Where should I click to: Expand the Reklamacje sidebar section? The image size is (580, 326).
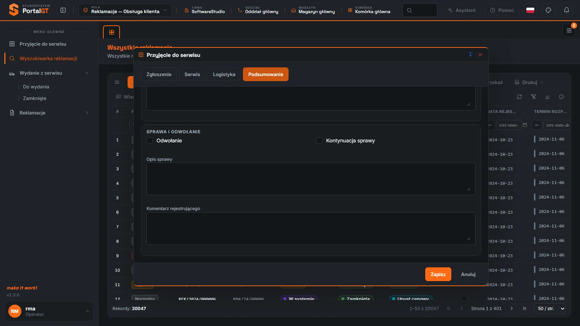(49, 113)
